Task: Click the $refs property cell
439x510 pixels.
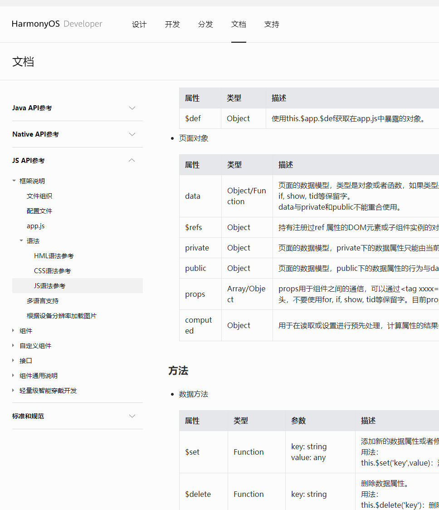Action: (x=200, y=227)
